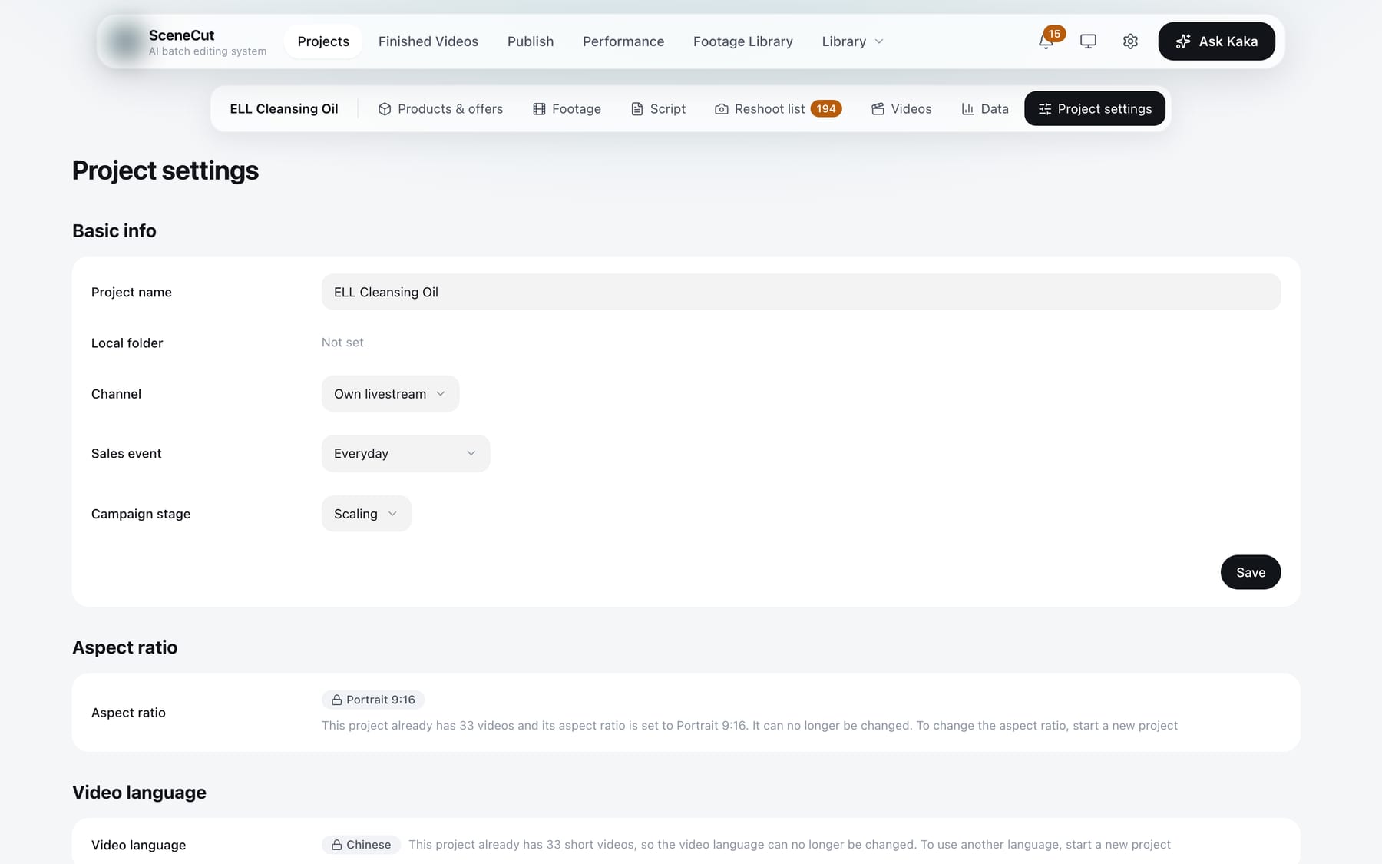Image resolution: width=1382 pixels, height=864 pixels.
Task: Click the 194 badge on Reshoot list
Action: (x=826, y=109)
